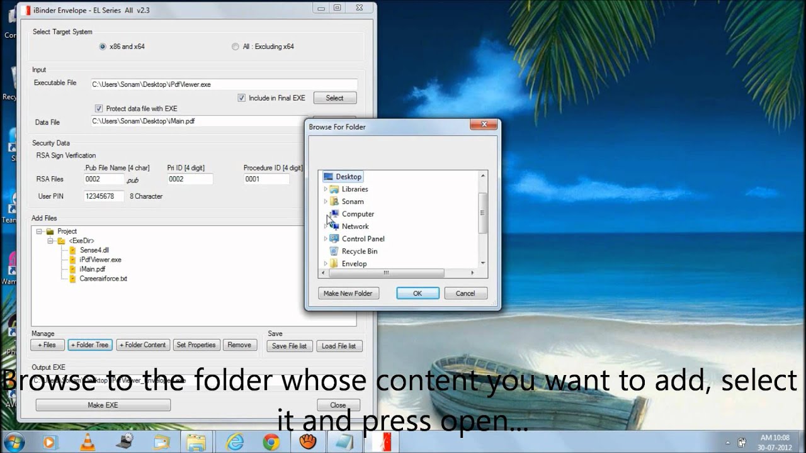Click the Load File list button
806x453 pixels.
point(339,346)
